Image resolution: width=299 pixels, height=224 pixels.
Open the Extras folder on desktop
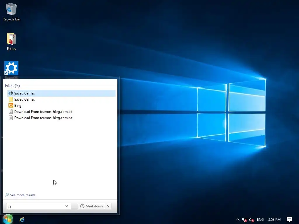tap(11, 41)
